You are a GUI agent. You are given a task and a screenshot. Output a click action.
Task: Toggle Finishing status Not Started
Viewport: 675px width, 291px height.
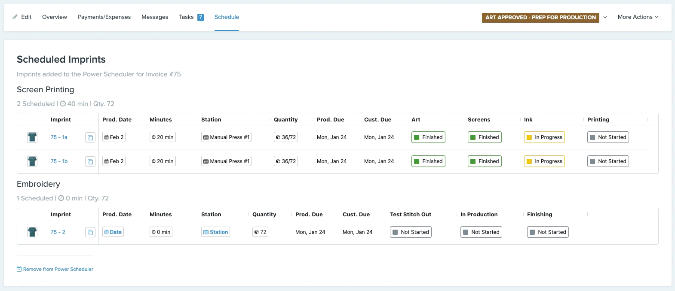point(548,232)
